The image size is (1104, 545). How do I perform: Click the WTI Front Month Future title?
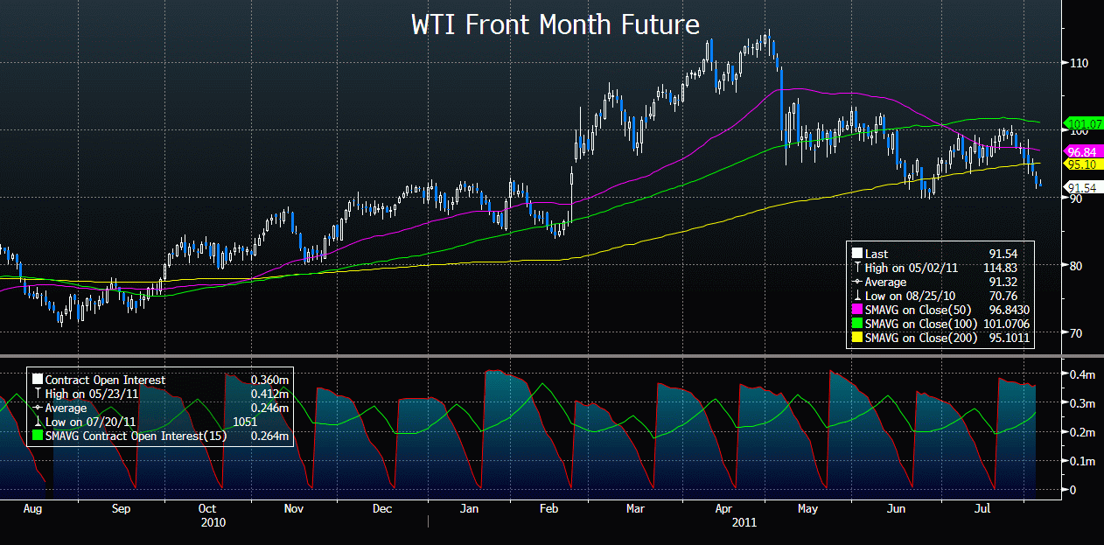point(555,24)
